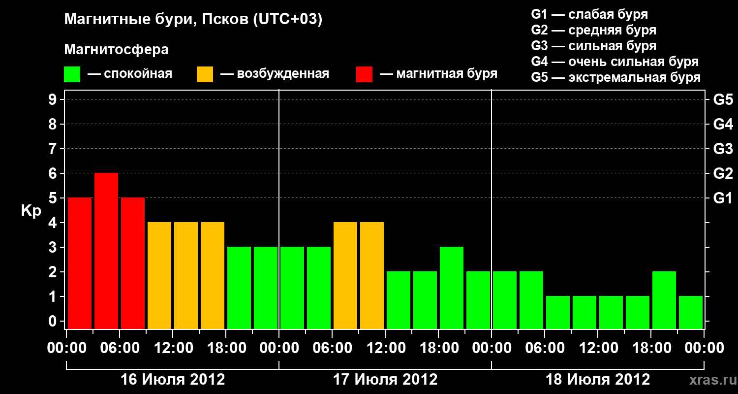The image size is (738, 394).
Task: Click the date label '17 Июля 2012'
Action: click(385, 380)
